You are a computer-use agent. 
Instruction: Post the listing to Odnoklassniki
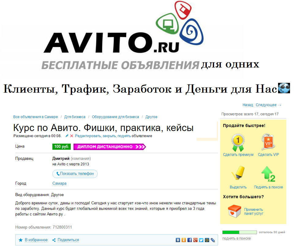[x=184, y=240]
